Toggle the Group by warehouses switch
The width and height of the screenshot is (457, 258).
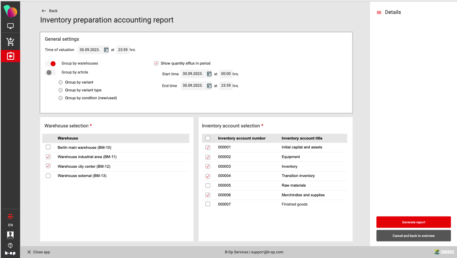pyautogui.click(x=51, y=64)
